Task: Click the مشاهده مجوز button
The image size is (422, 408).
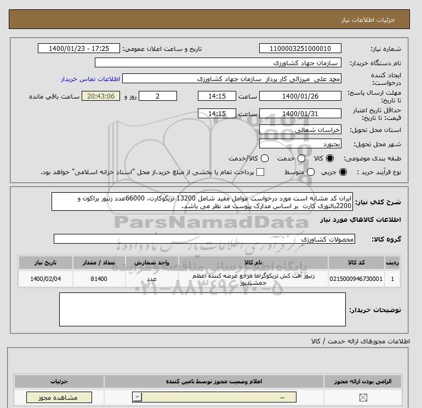Action: 59,397
